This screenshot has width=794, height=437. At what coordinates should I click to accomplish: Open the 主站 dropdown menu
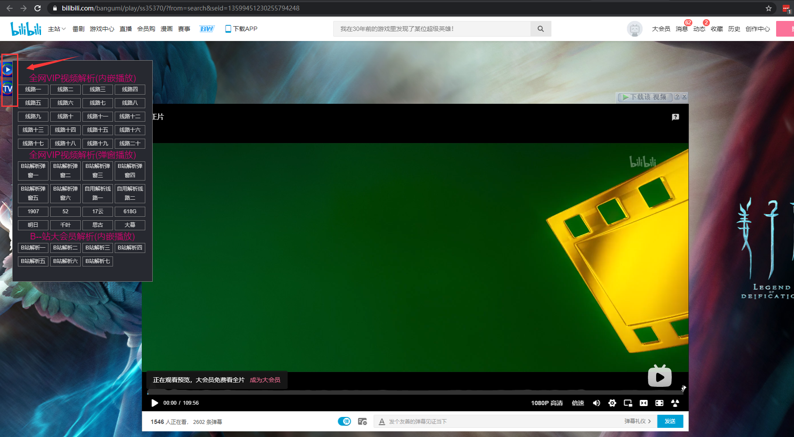pos(56,28)
